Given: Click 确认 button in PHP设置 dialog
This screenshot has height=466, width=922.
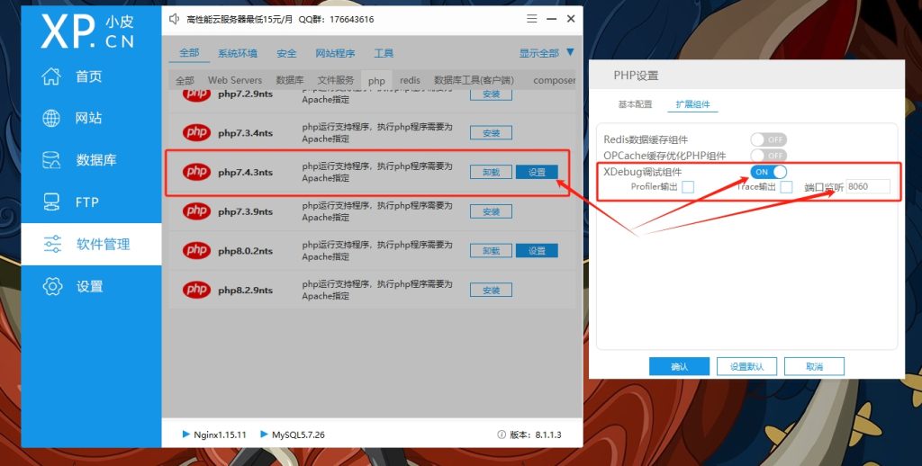Looking at the screenshot, I should (x=679, y=366).
